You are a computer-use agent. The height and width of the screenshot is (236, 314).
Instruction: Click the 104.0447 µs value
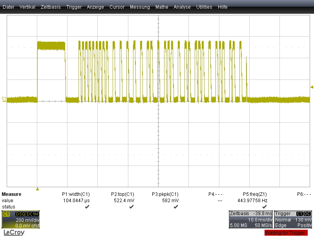(x=76, y=201)
